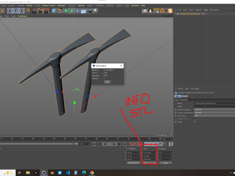235x176 pixels.
Task: Click OK in the Information dialog
Action: 107,82
